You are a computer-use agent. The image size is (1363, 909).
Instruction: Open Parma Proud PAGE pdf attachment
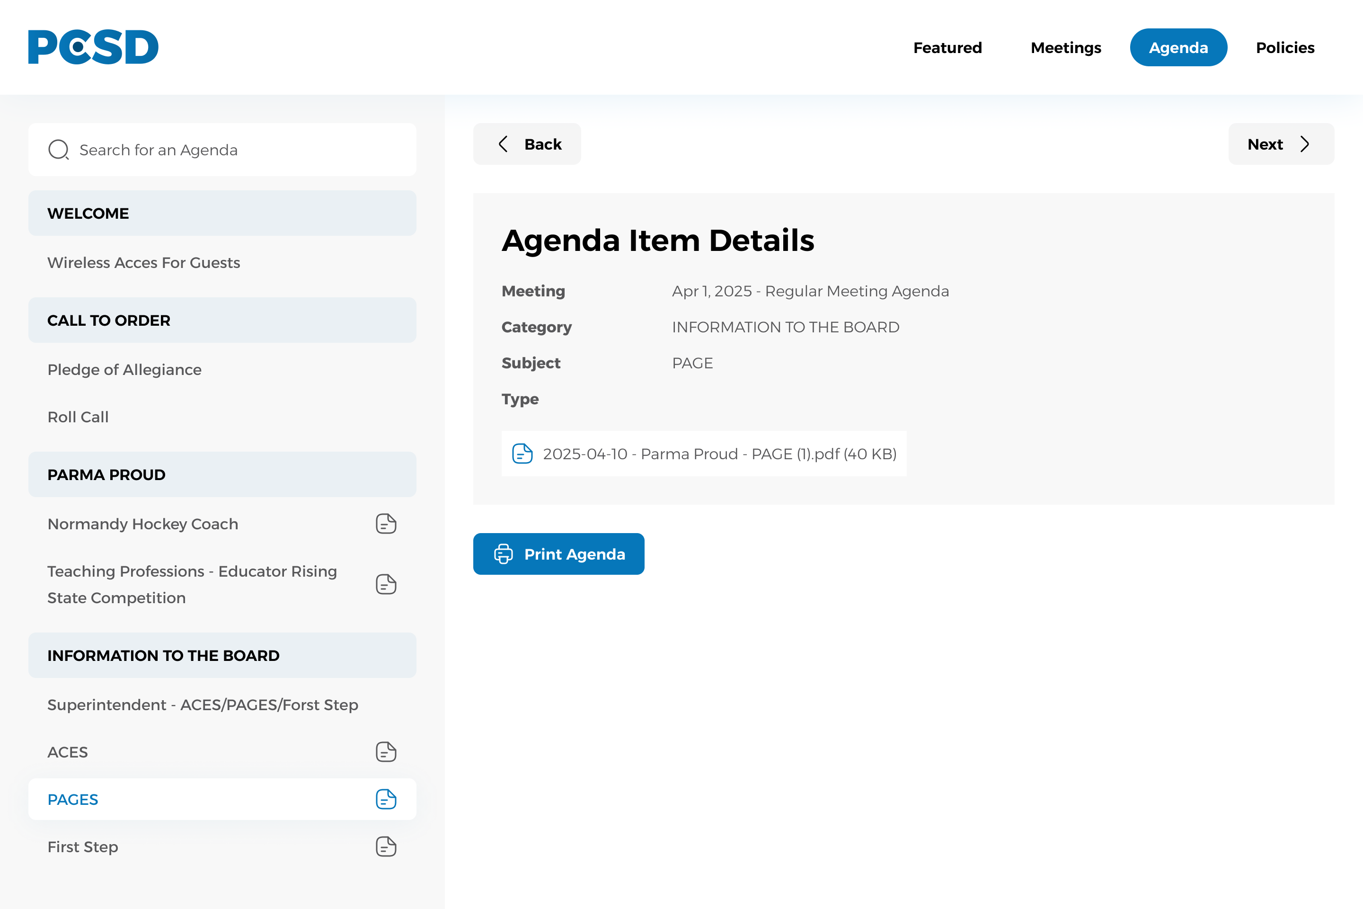pyautogui.click(x=718, y=454)
